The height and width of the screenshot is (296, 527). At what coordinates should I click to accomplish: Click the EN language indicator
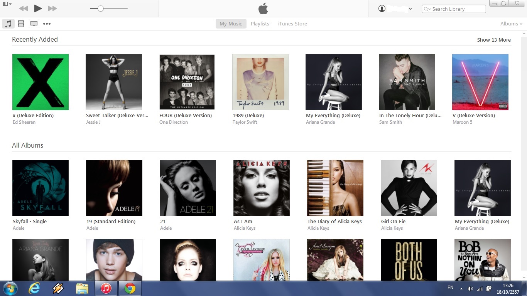[450, 288]
